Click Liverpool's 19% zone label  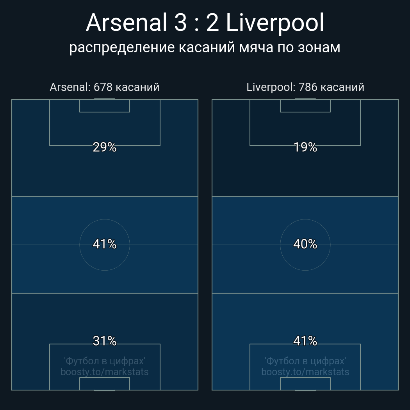click(305, 147)
